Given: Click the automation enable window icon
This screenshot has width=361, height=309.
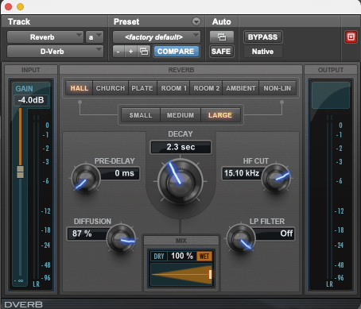Looking at the screenshot, I should pyautogui.click(x=222, y=37).
